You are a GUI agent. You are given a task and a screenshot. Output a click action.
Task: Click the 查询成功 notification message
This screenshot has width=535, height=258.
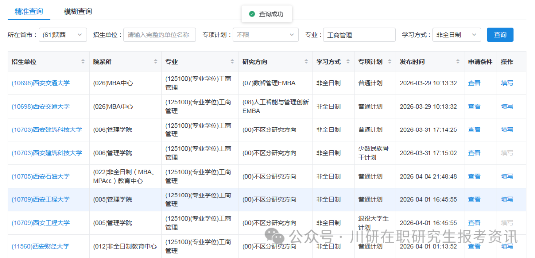click(x=267, y=14)
